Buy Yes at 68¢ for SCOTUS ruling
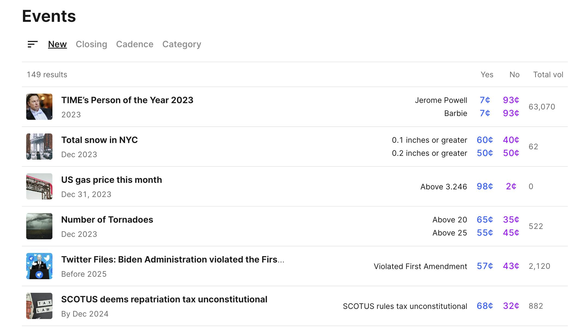This screenshot has height=328, width=576. point(485,306)
